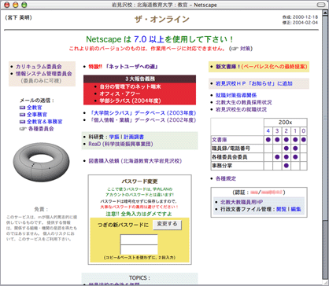Click the second password confirmation field
This screenshot has height=286, width=329.
(x=139, y=249)
